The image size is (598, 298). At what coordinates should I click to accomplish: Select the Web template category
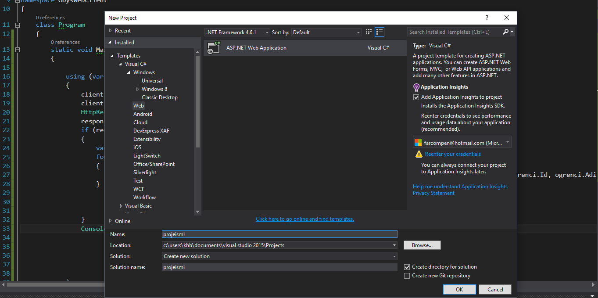click(139, 106)
